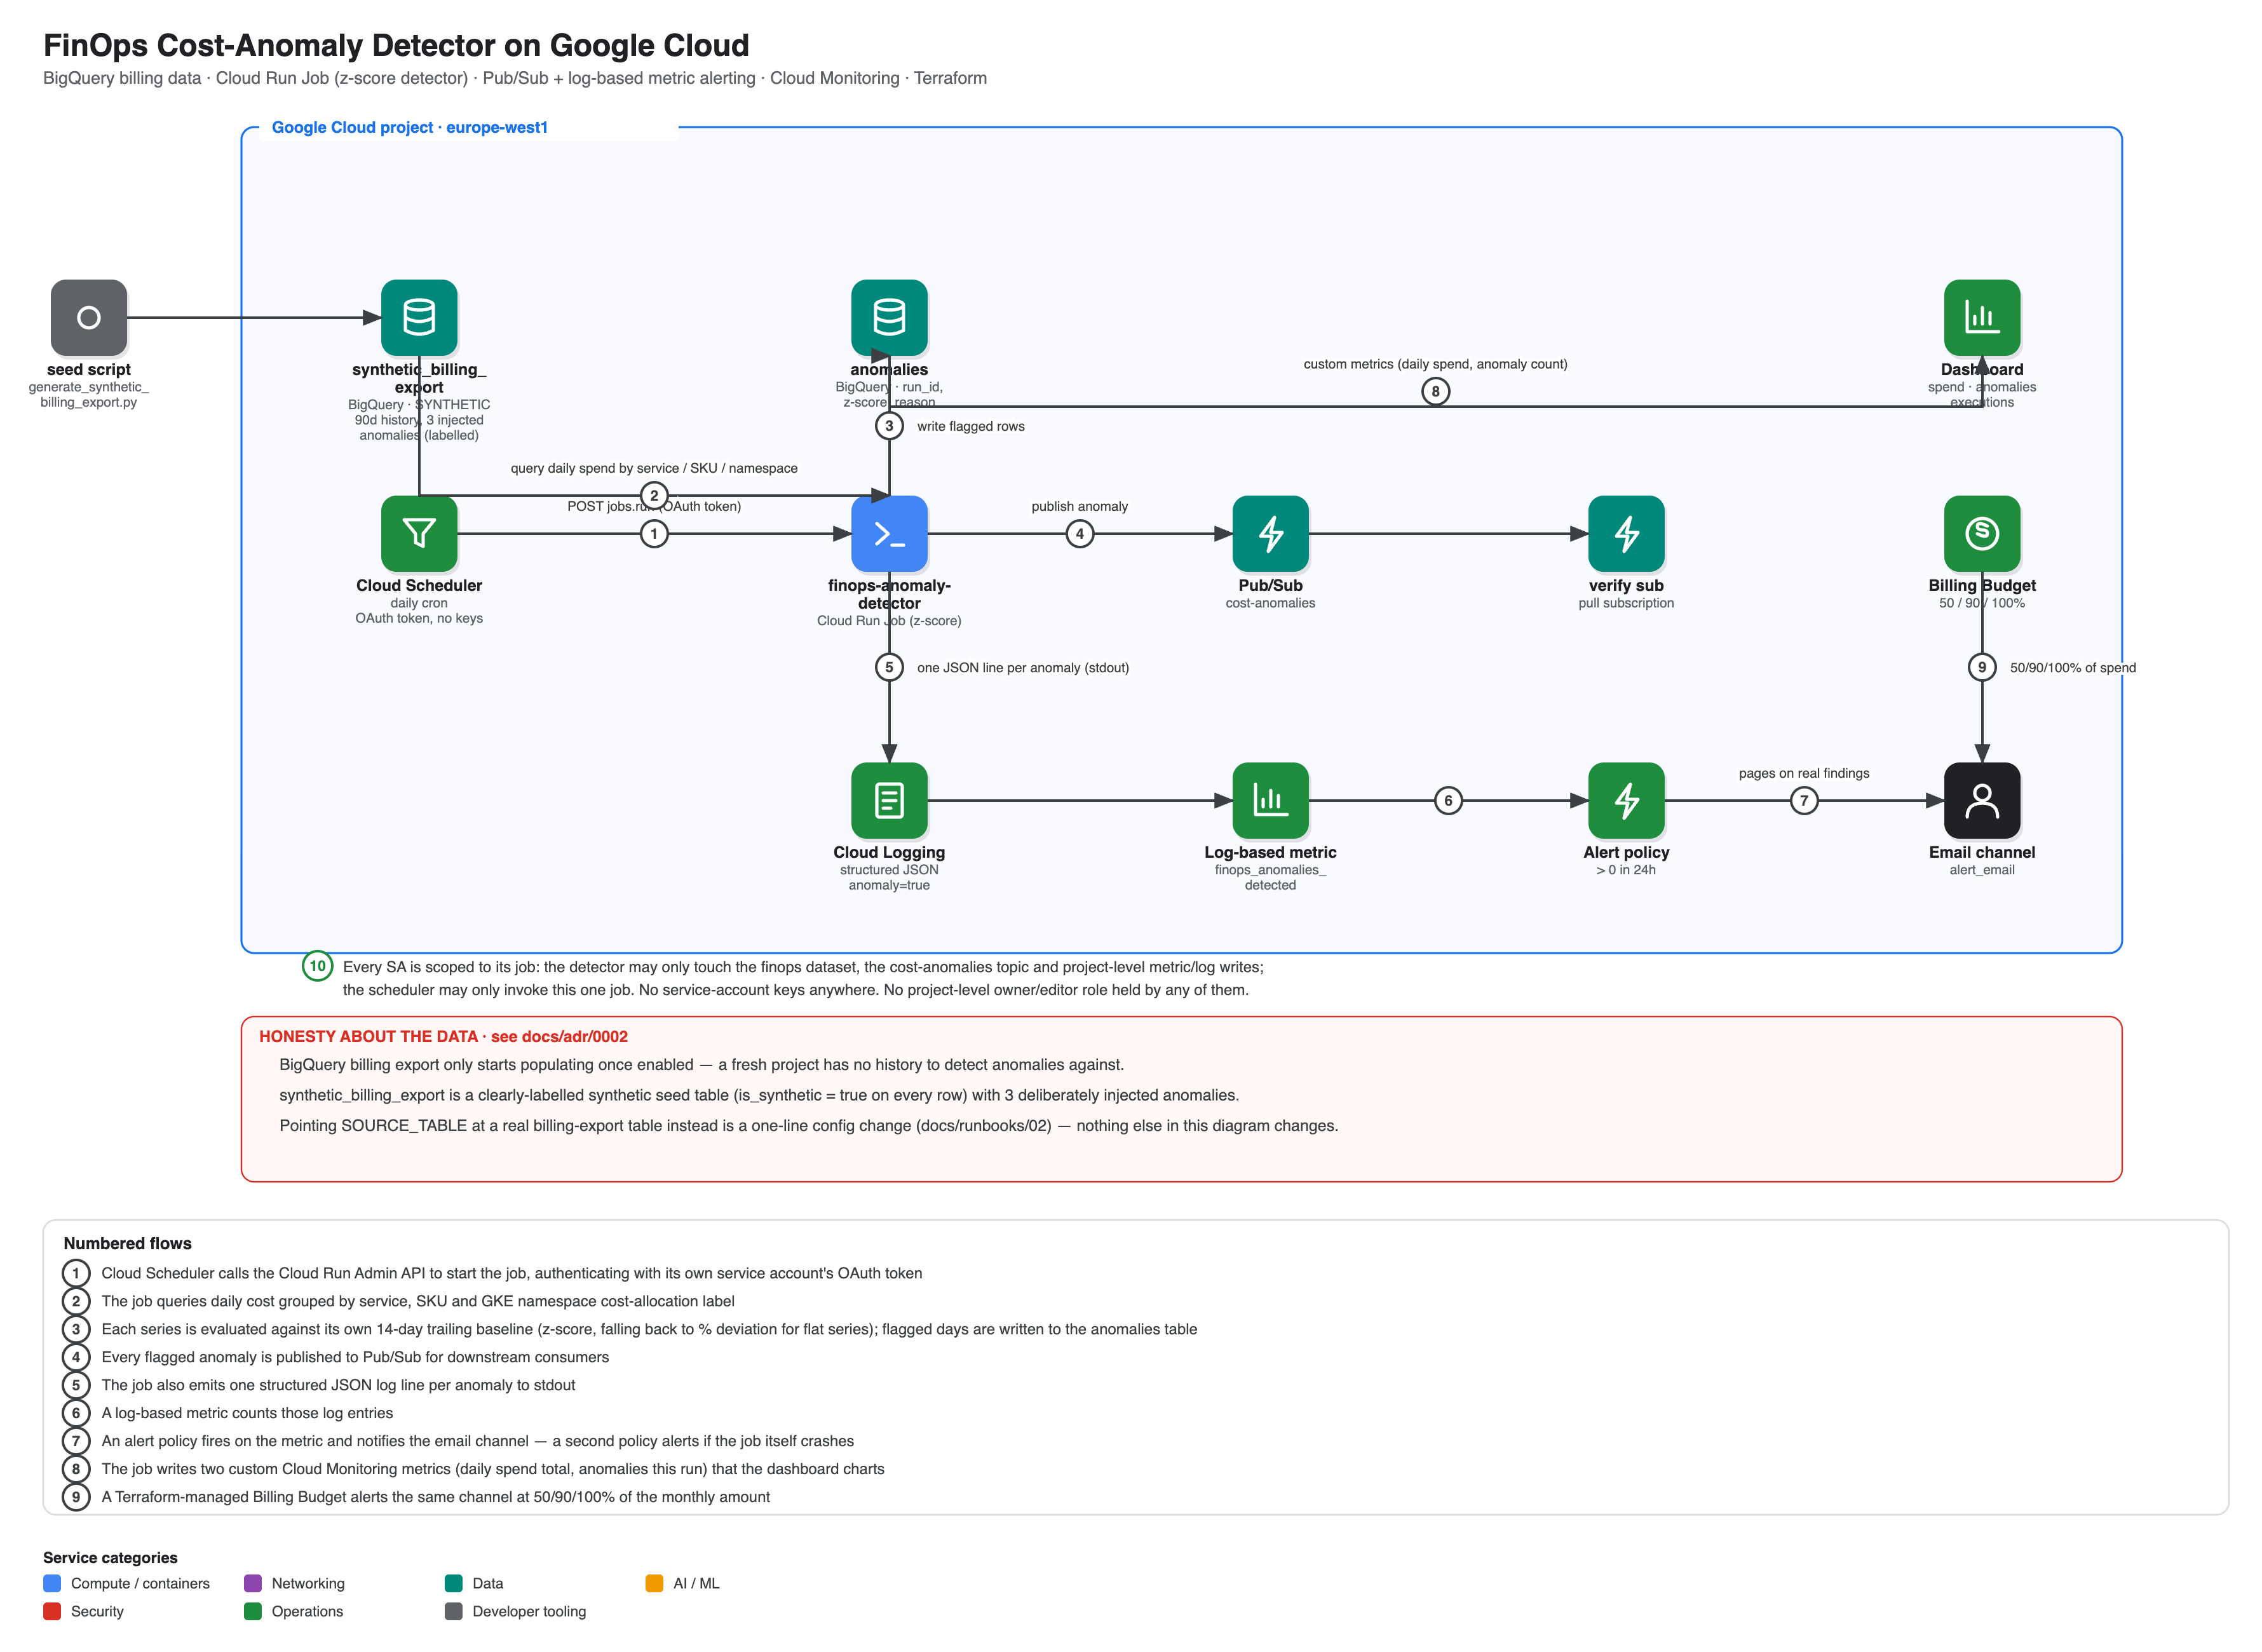
Task: Click the 'pull subscription' caption under verify sub
Action: click(x=1626, y=603)
